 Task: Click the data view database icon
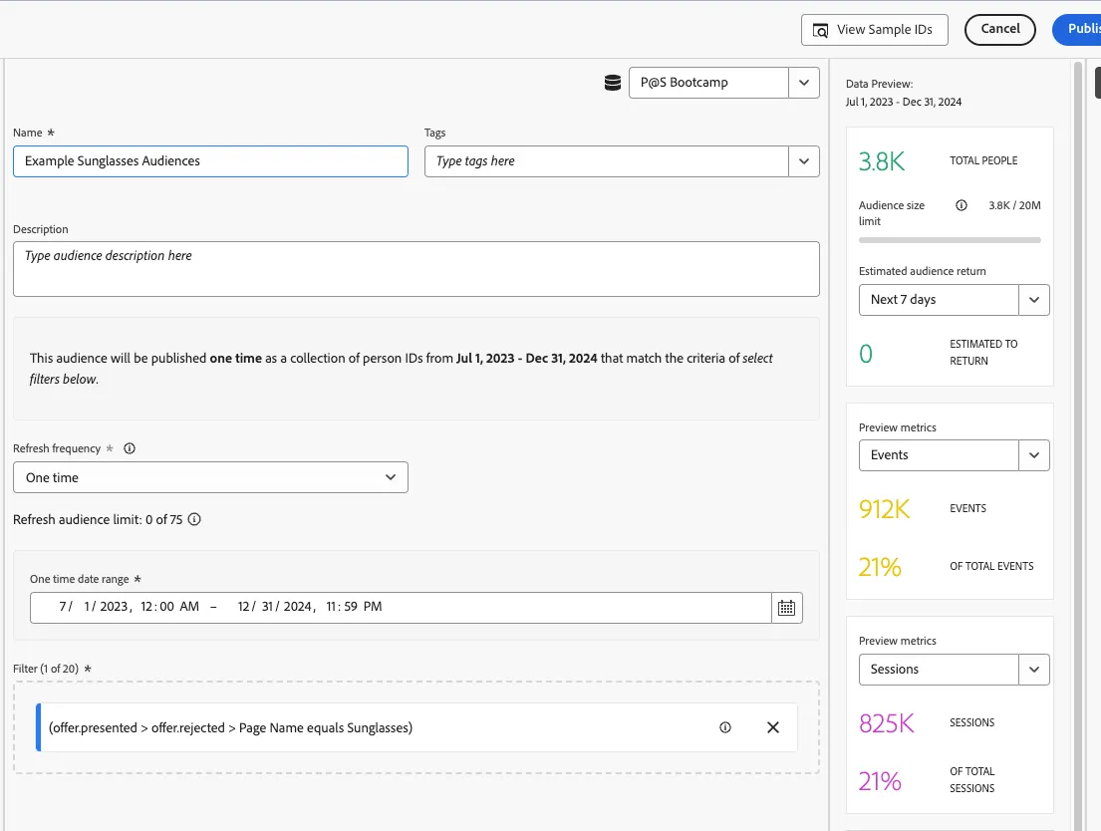coord(613,83)
